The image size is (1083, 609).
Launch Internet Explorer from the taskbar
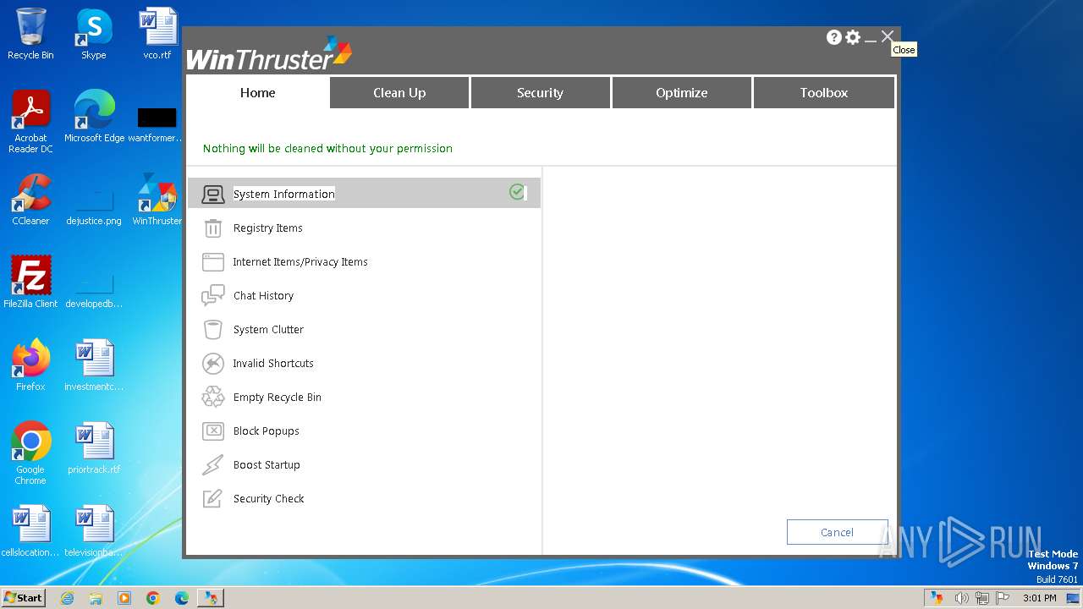(67, 598)
